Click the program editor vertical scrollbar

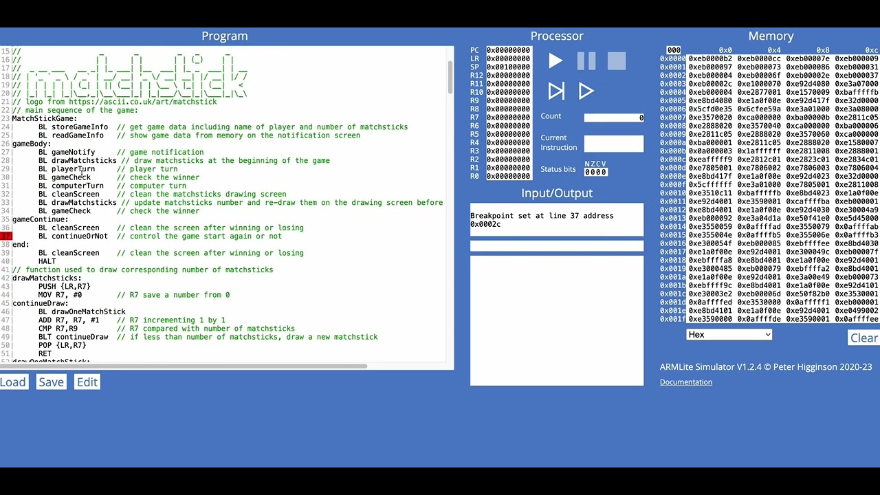(x=450, y=77)
